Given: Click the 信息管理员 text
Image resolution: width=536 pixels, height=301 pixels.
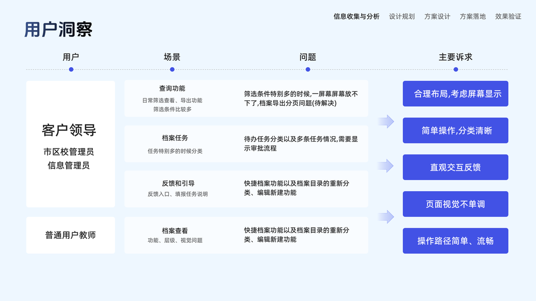Looking at the screenshot, I should pyautogui.click(x=69, y=166).
